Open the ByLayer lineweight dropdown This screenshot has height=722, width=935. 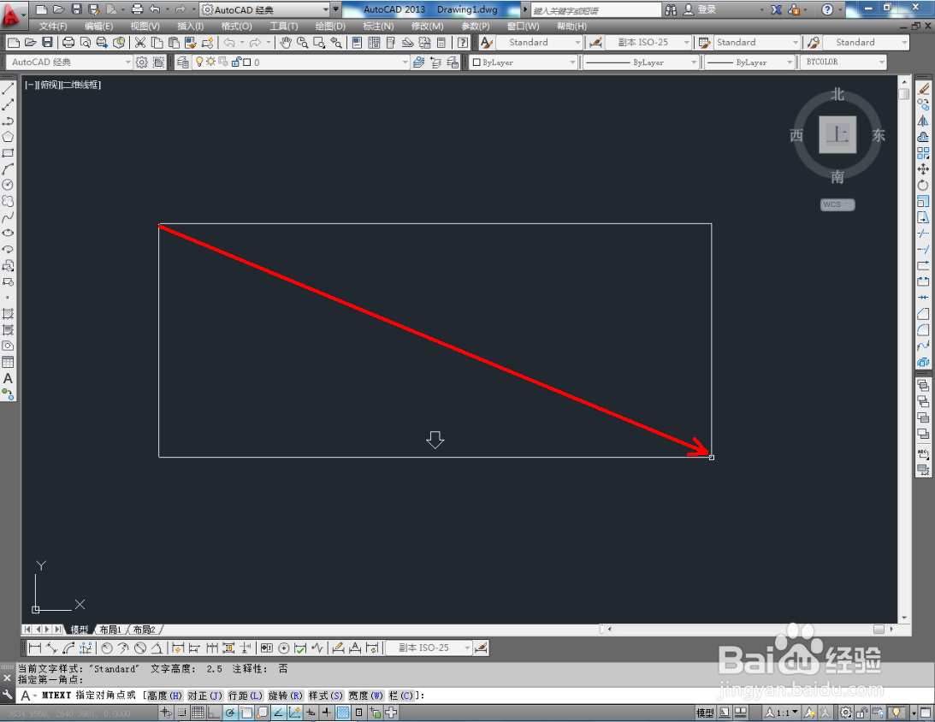tap(749, 62)
